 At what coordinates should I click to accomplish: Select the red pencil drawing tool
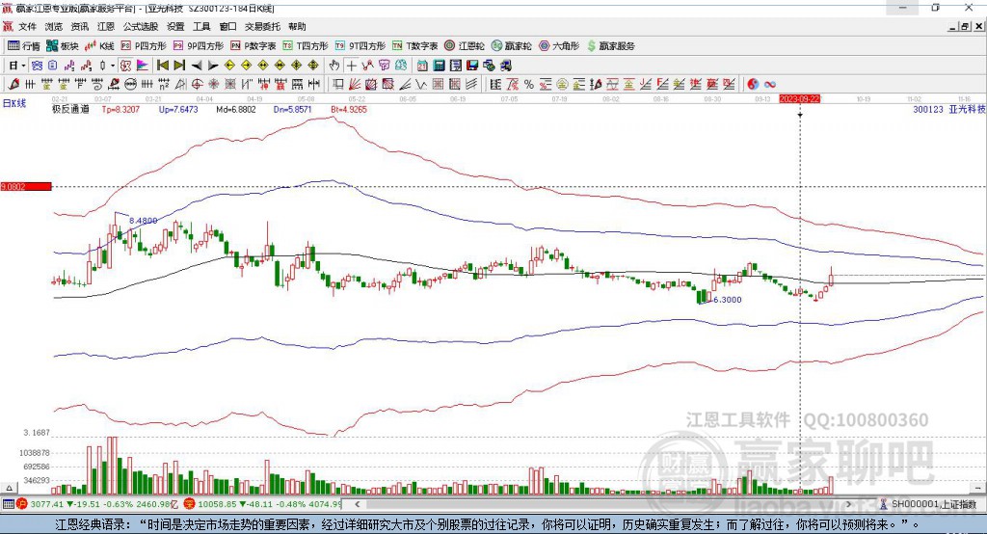(x=13, y=85)
